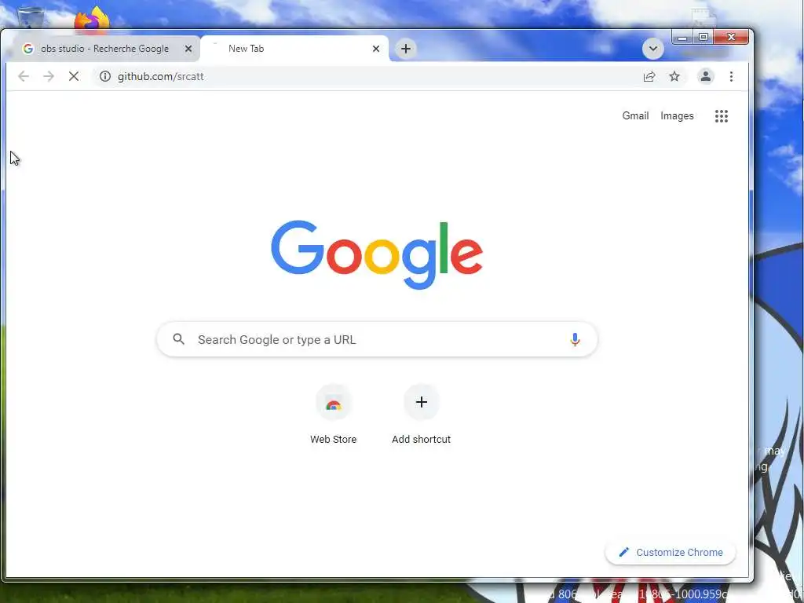Open the tab search dropdown chevron
The height and width of the screenshot is (603, 804).
pyautogui.click(x=652, y=49)
